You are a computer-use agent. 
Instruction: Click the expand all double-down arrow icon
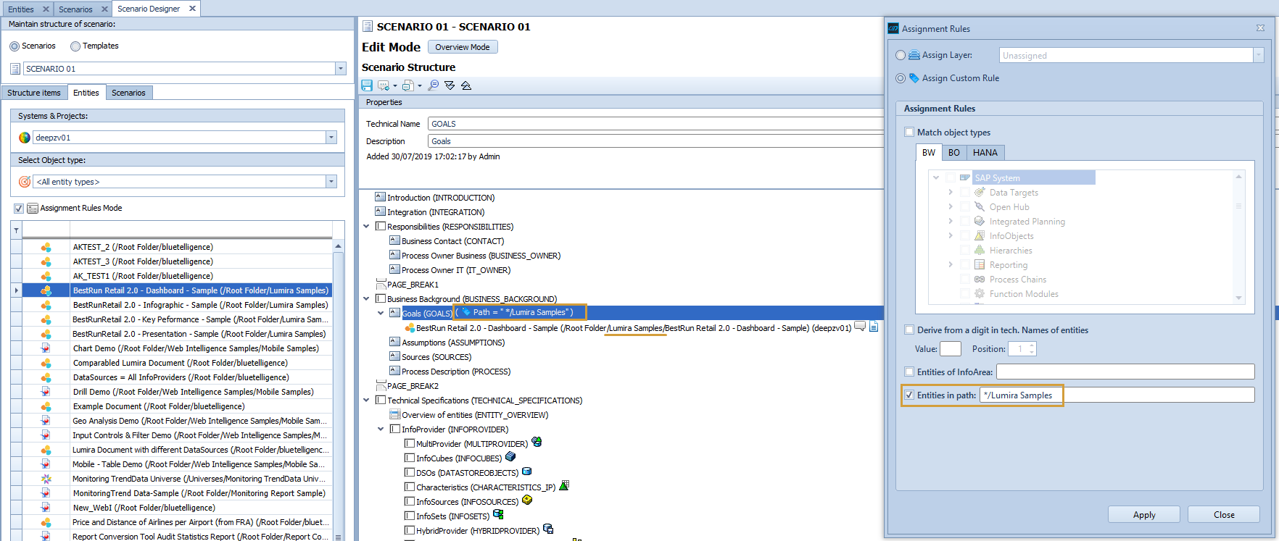pos(450,85)
